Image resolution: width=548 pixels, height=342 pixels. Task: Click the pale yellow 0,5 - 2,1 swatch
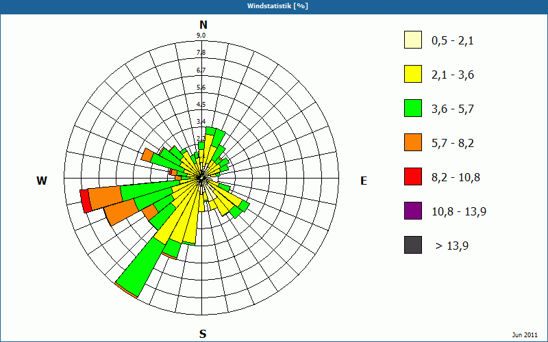(x=413, y=40)
